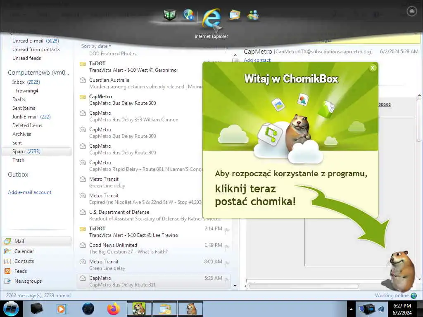Click the circular toolbox icon at top right
This screenshot has height=317, width=423.
(x=412, y=11)
